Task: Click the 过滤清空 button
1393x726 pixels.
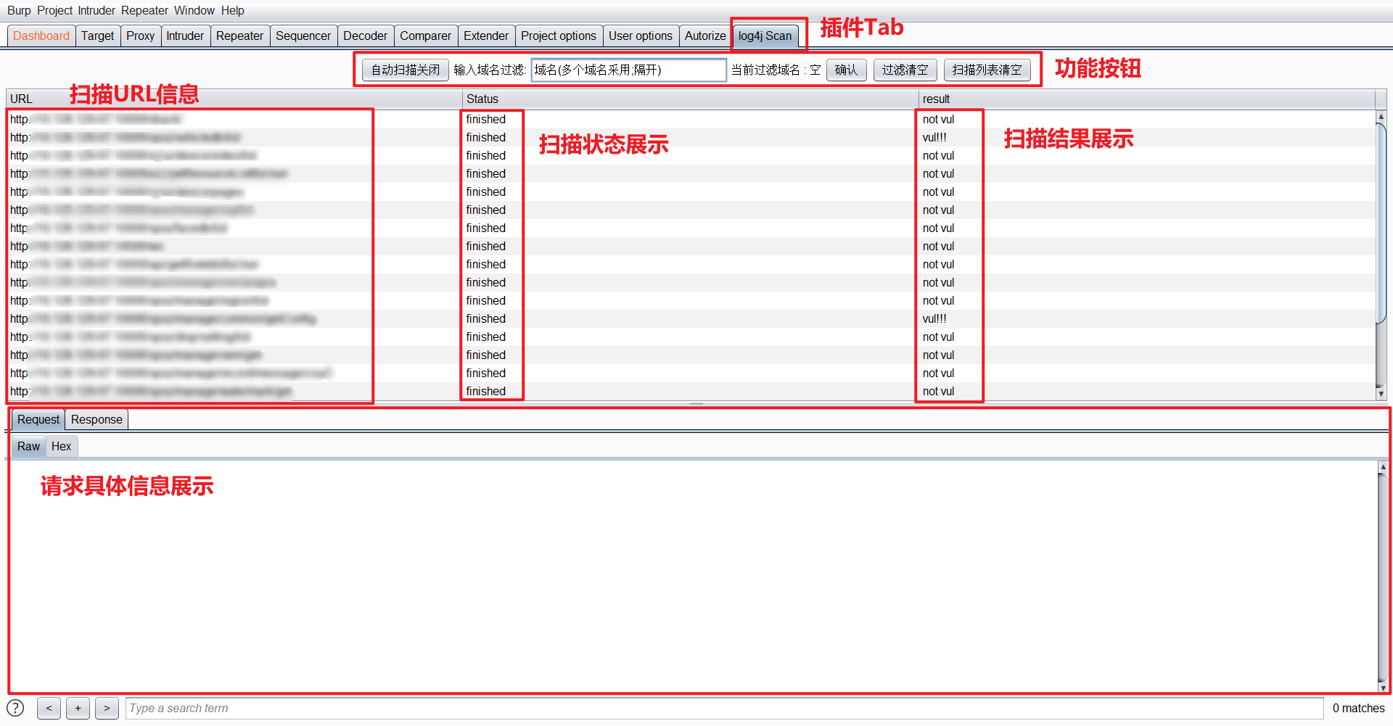Action: [x=905, y=70]
